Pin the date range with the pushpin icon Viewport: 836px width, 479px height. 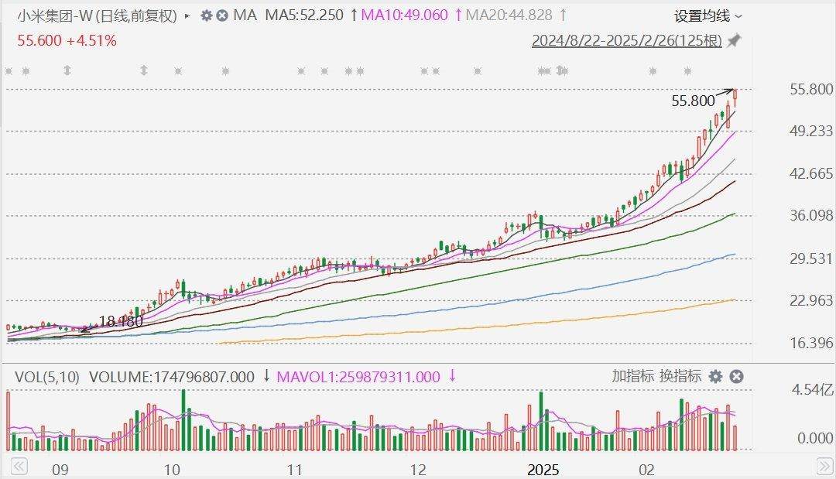click(733, 41)
